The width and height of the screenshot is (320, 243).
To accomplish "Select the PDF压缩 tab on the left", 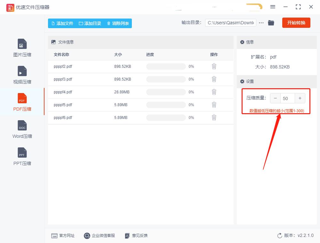I will (21, 102).
